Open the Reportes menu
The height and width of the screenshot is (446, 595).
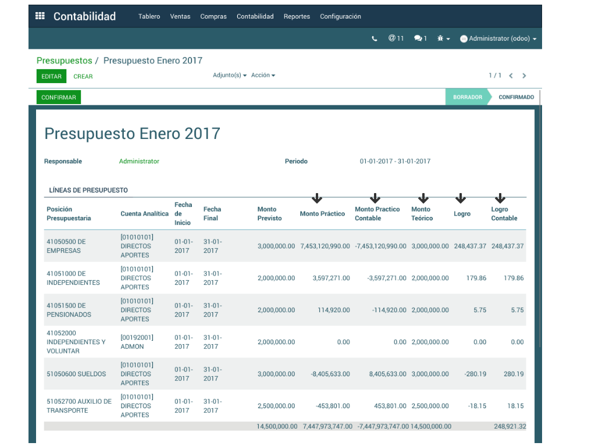297,16
